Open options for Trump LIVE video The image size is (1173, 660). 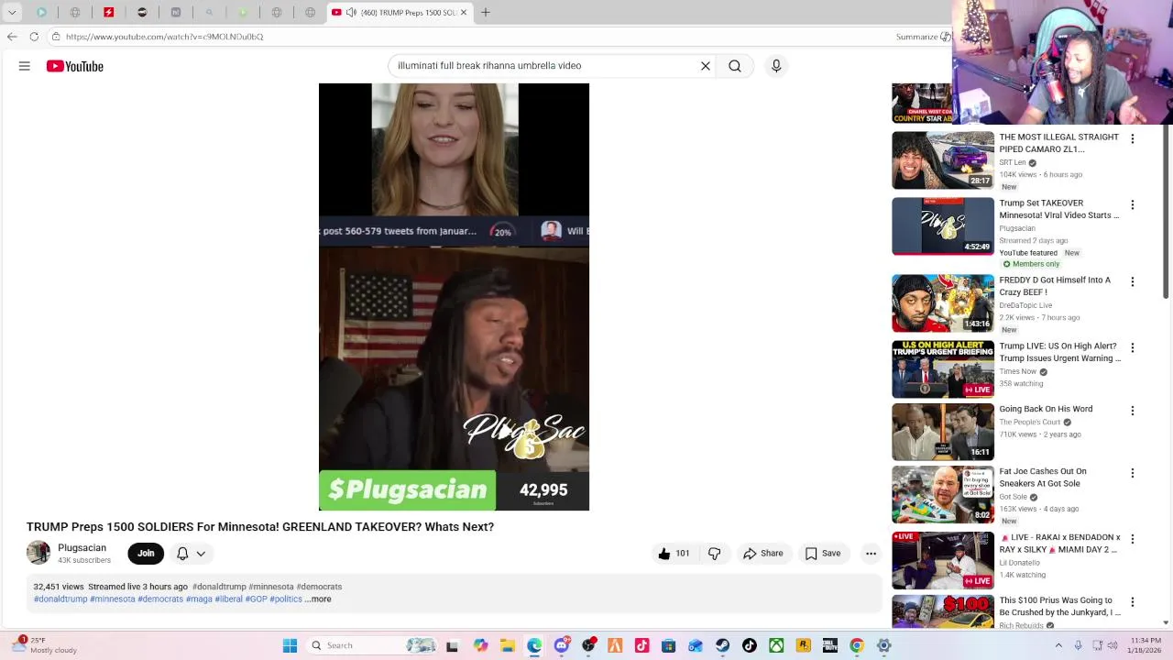[1133, 347]
